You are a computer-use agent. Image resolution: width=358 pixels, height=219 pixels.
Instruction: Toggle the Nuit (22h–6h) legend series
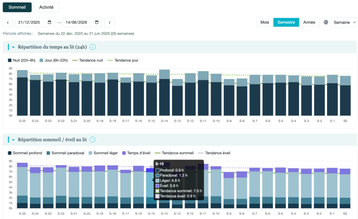click(x=22, y=60)
